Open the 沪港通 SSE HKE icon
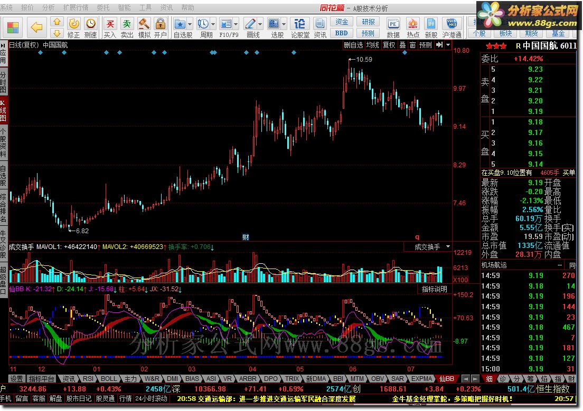Screen dimensions: 583x411 [x=452, y=28]
